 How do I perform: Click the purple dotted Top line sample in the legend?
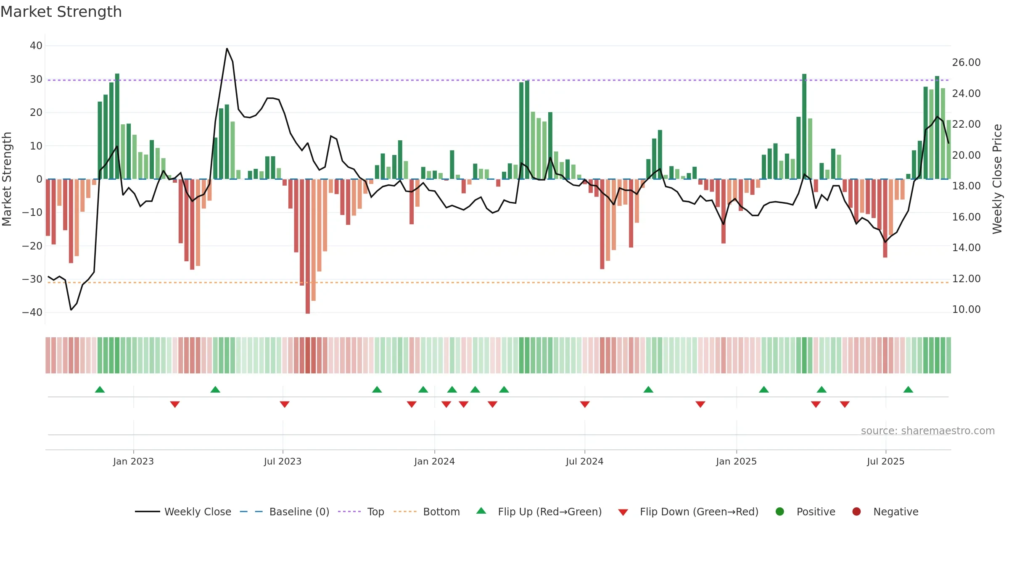[349, 512]
